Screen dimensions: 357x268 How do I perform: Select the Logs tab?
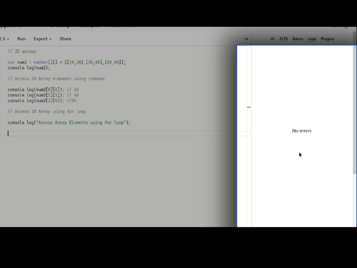click(312, 39)
